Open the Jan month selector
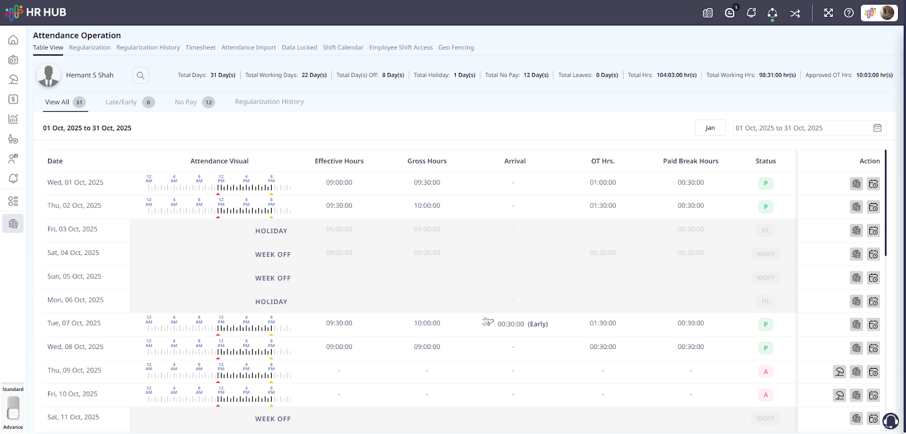Image resolution: width=906 pixels, height=434 pixels. pyautogui.click(x=710, y=128)
